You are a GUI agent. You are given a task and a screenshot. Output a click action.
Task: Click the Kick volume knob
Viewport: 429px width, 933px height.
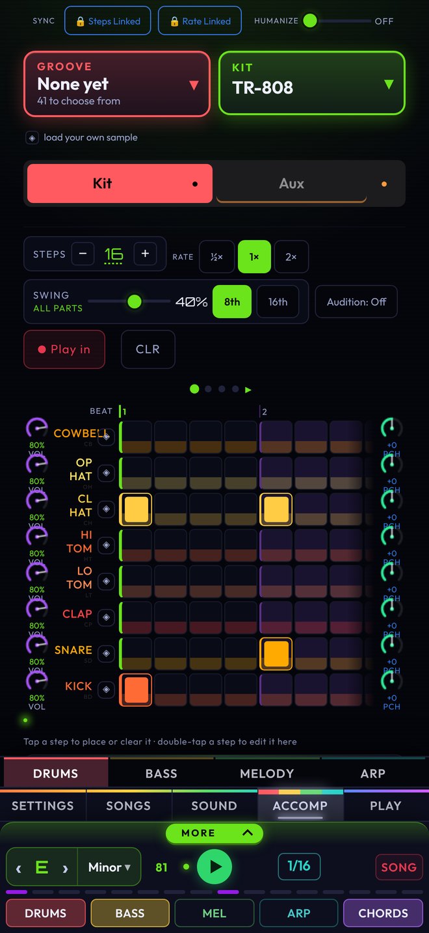click(x=36, y=681)
